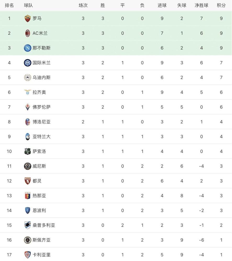Open team link 国际米兰
The height and width of the screenshot is (261, 232).
pos(42,63)
